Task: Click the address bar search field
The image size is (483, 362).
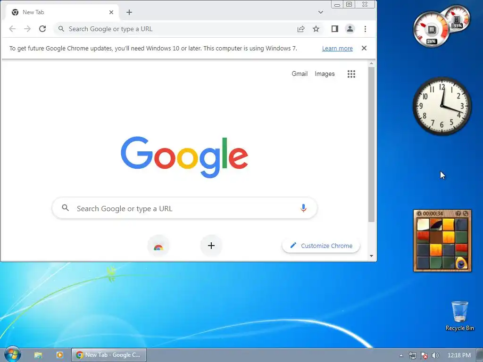Action: tap(175, 29)
